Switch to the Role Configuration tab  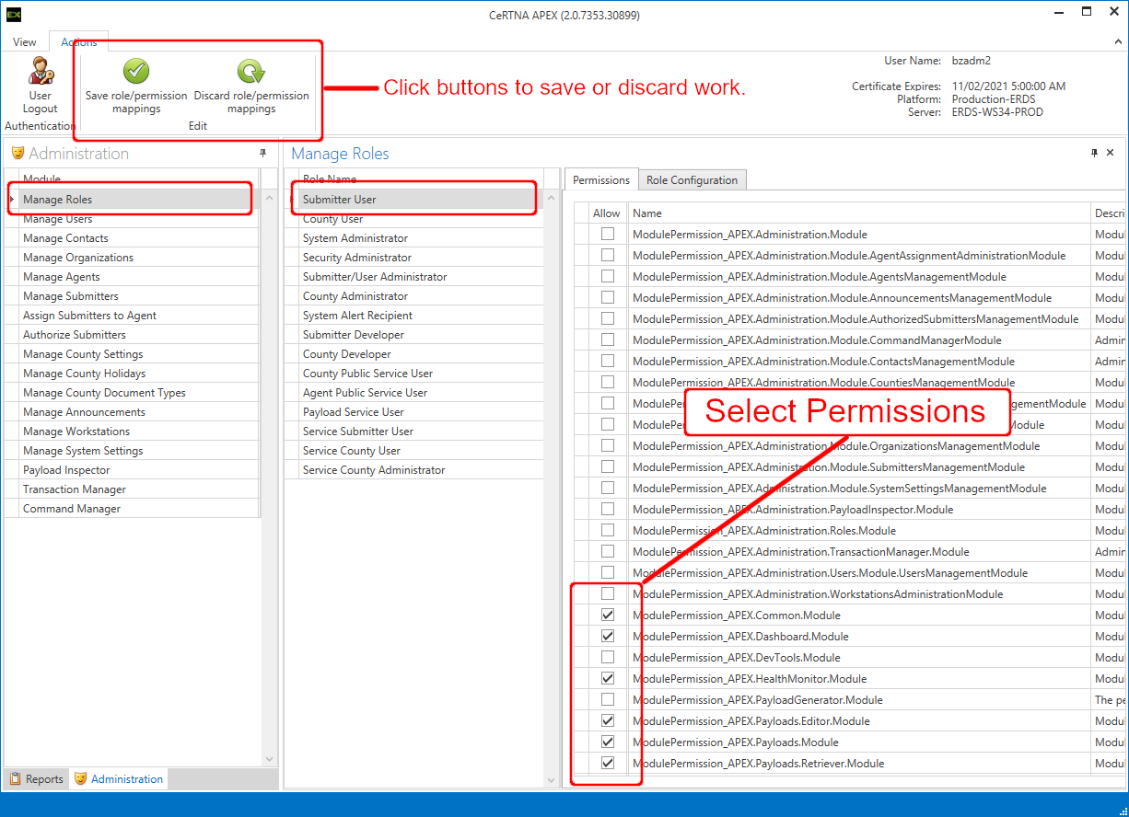pyautogui.click(x=692, y=180)
